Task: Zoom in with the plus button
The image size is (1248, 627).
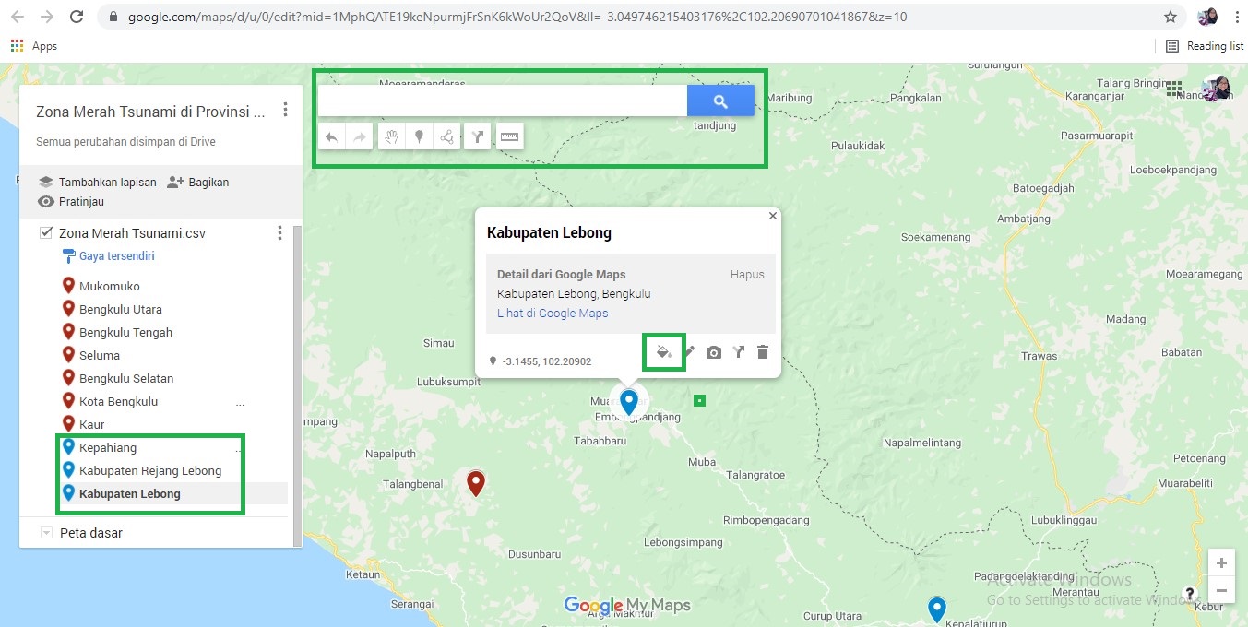Action: (x=1221, y=563)
